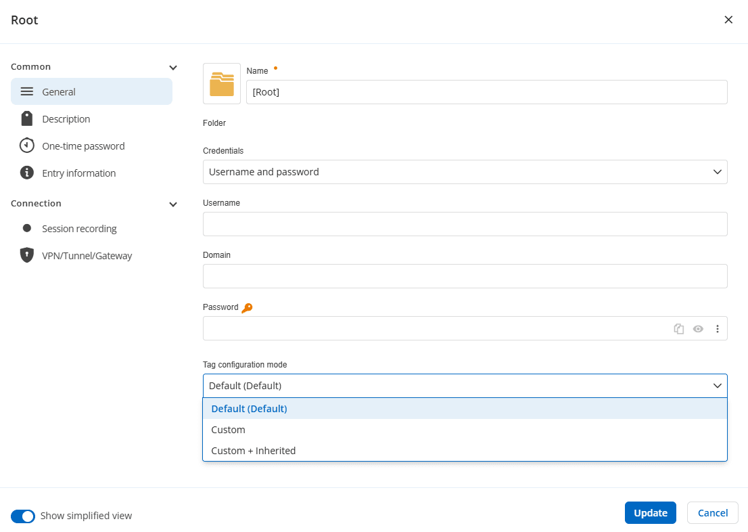Open the Description section icon
748x532 pixels.
[x=26, y=118]
